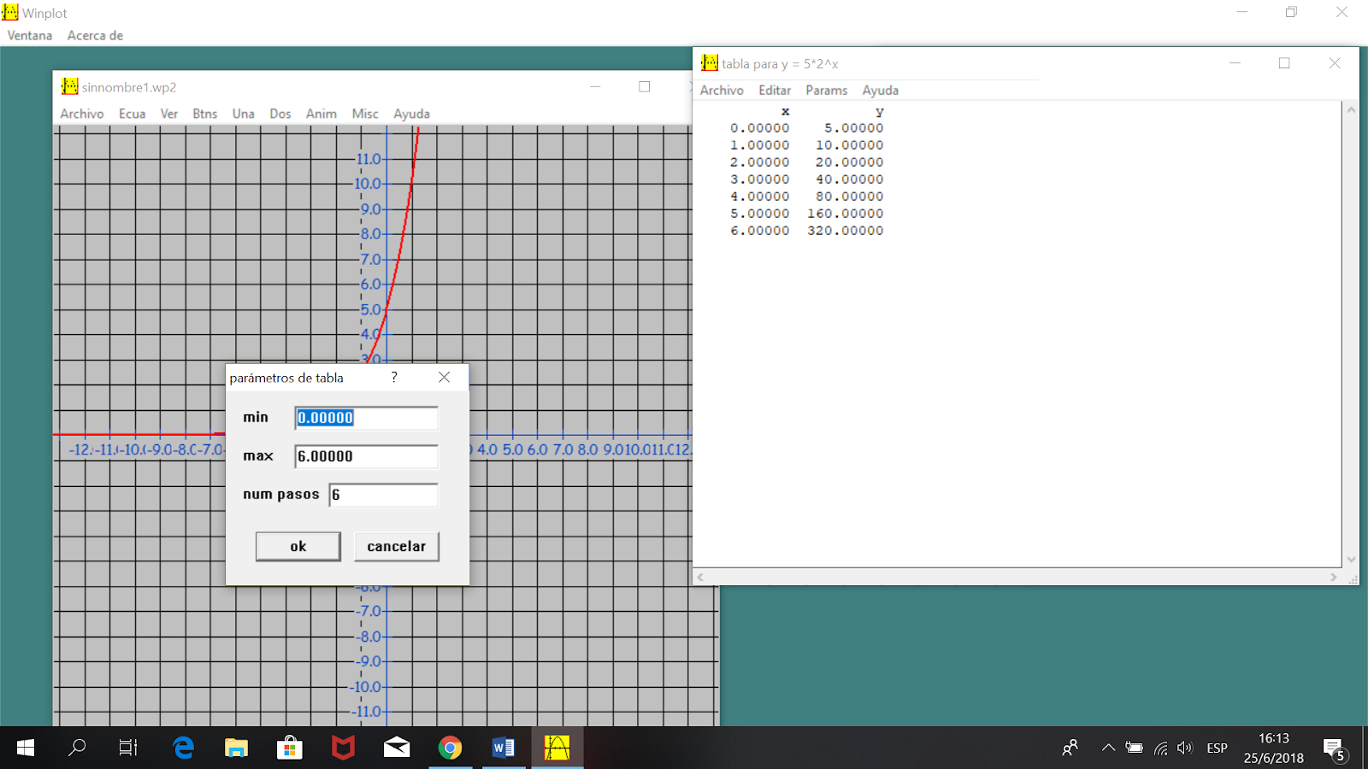The height and width of the screenshot is (769, 1368).
Task: Open Ayuda menu in graph window
Action: tap(411, 114)
